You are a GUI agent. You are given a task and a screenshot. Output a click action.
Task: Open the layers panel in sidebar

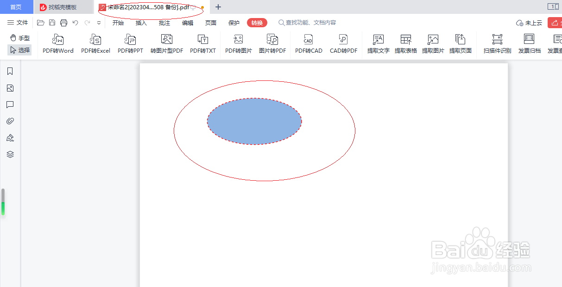coord(10,154)
